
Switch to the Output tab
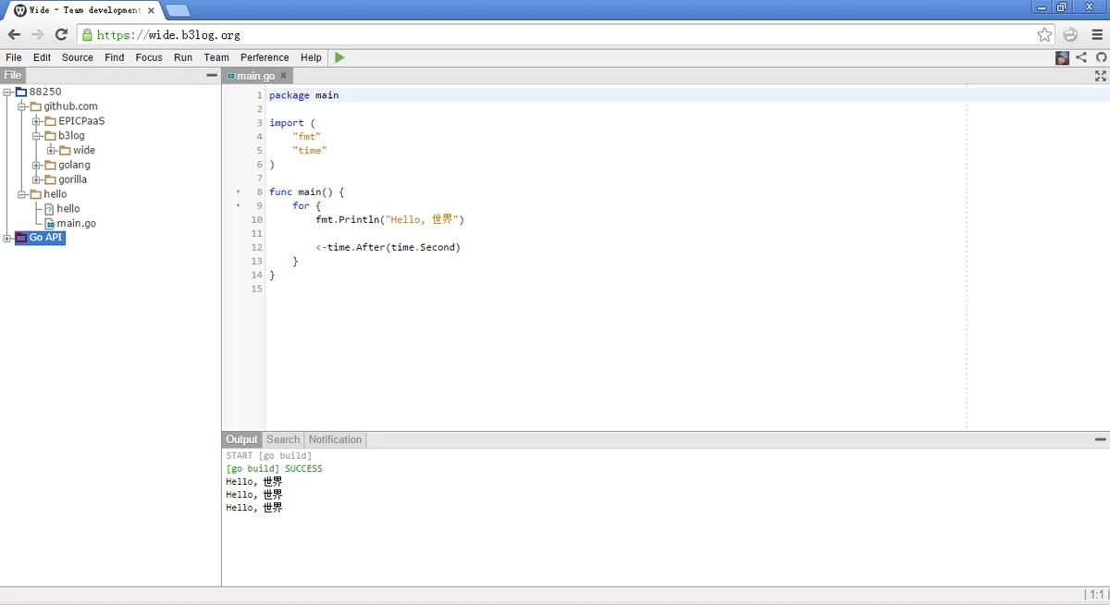coord(242,439)
